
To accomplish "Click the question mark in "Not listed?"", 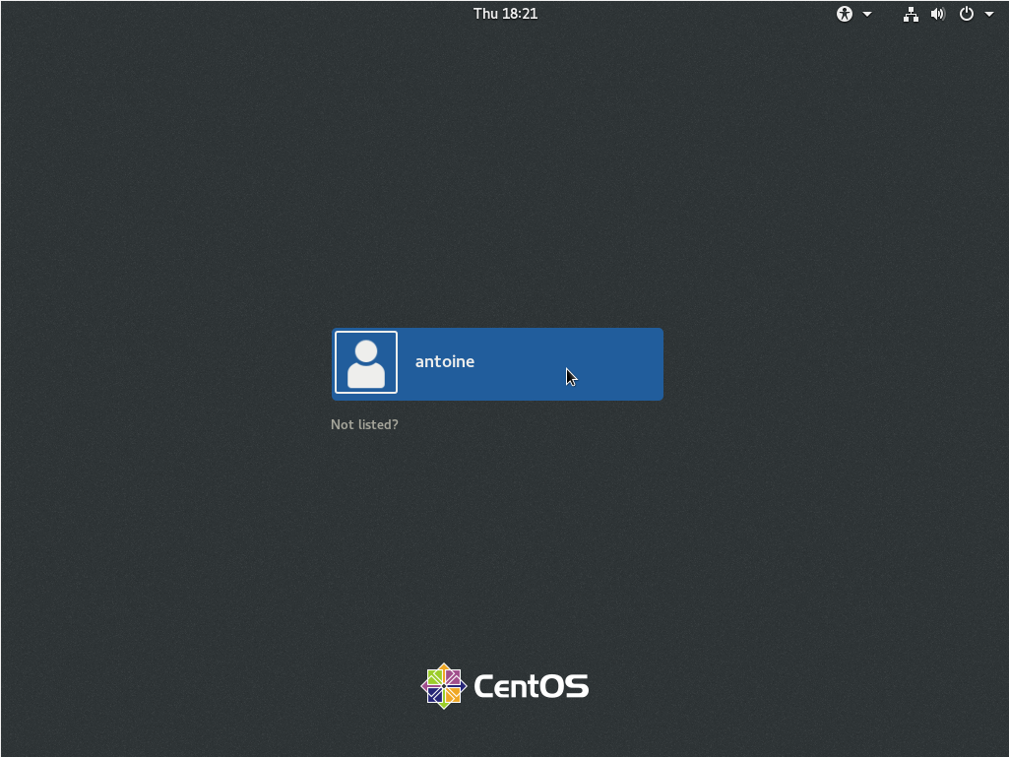I will coord(395,424).
